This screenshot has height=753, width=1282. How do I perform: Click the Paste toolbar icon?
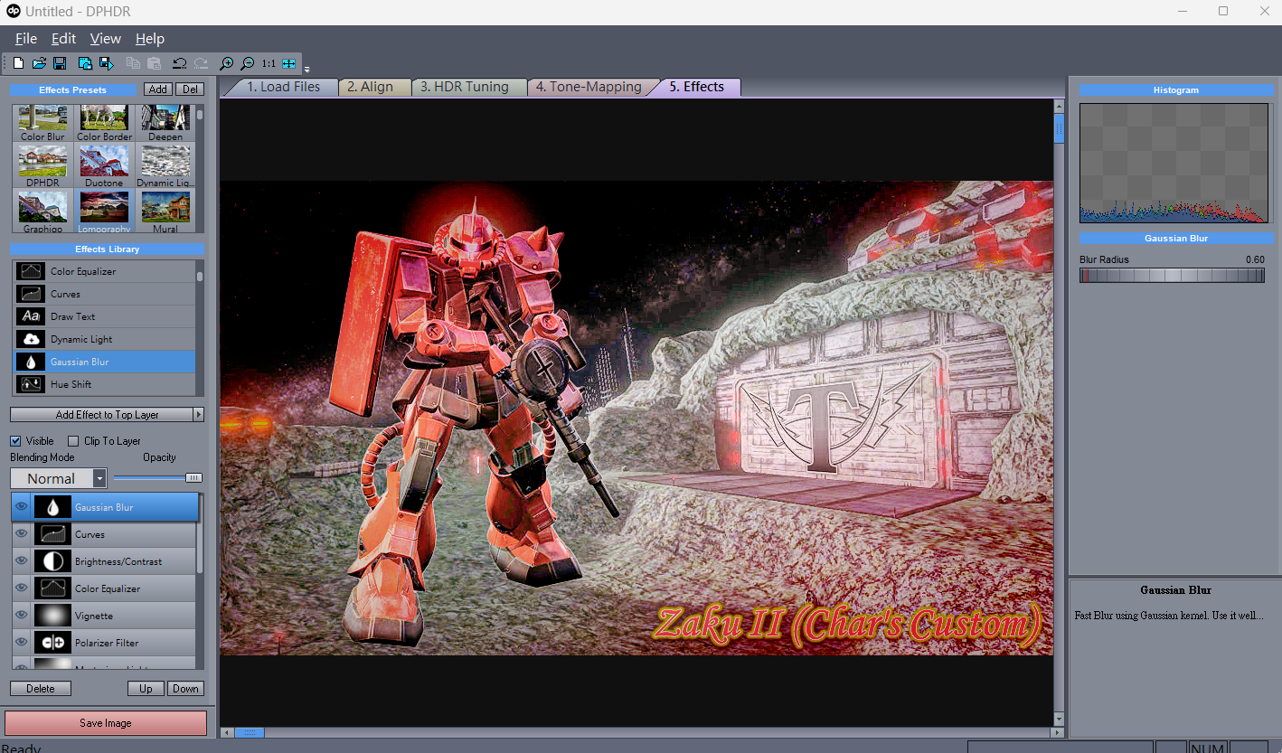[x=154, y=63]
